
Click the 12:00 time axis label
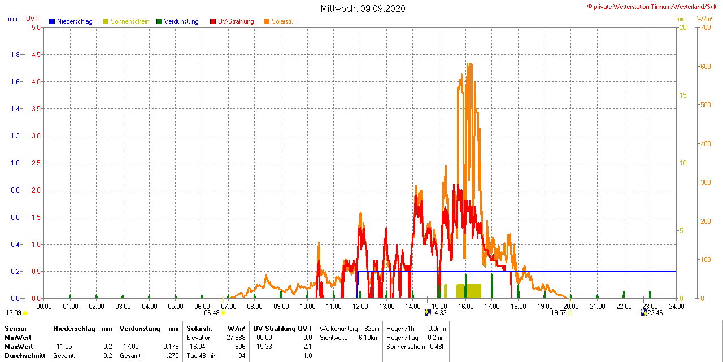point(360,306)
